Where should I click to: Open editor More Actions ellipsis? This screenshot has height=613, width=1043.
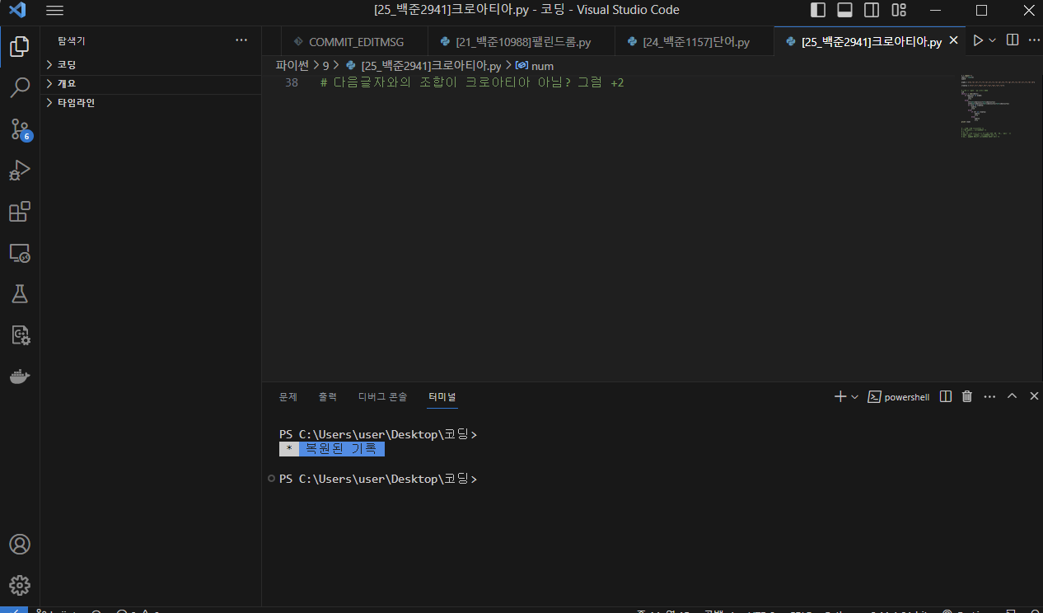coord(1034,40)
